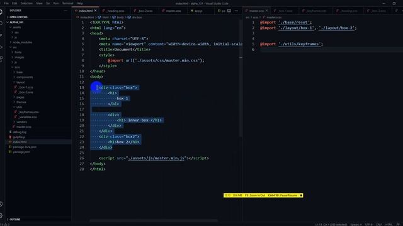Expand the node_modules folder
The image size is (403, 226).
tap(22, 42)
